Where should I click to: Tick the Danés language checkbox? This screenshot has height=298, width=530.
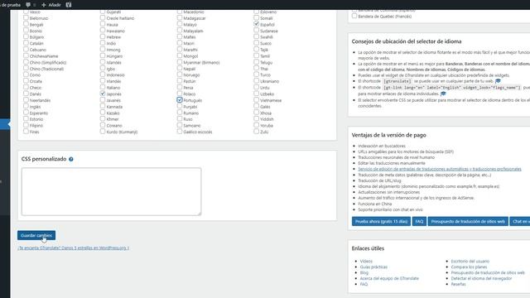[x=26, y=94]
